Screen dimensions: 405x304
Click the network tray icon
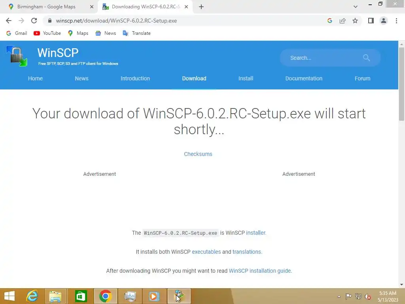(x=358, y=296)
